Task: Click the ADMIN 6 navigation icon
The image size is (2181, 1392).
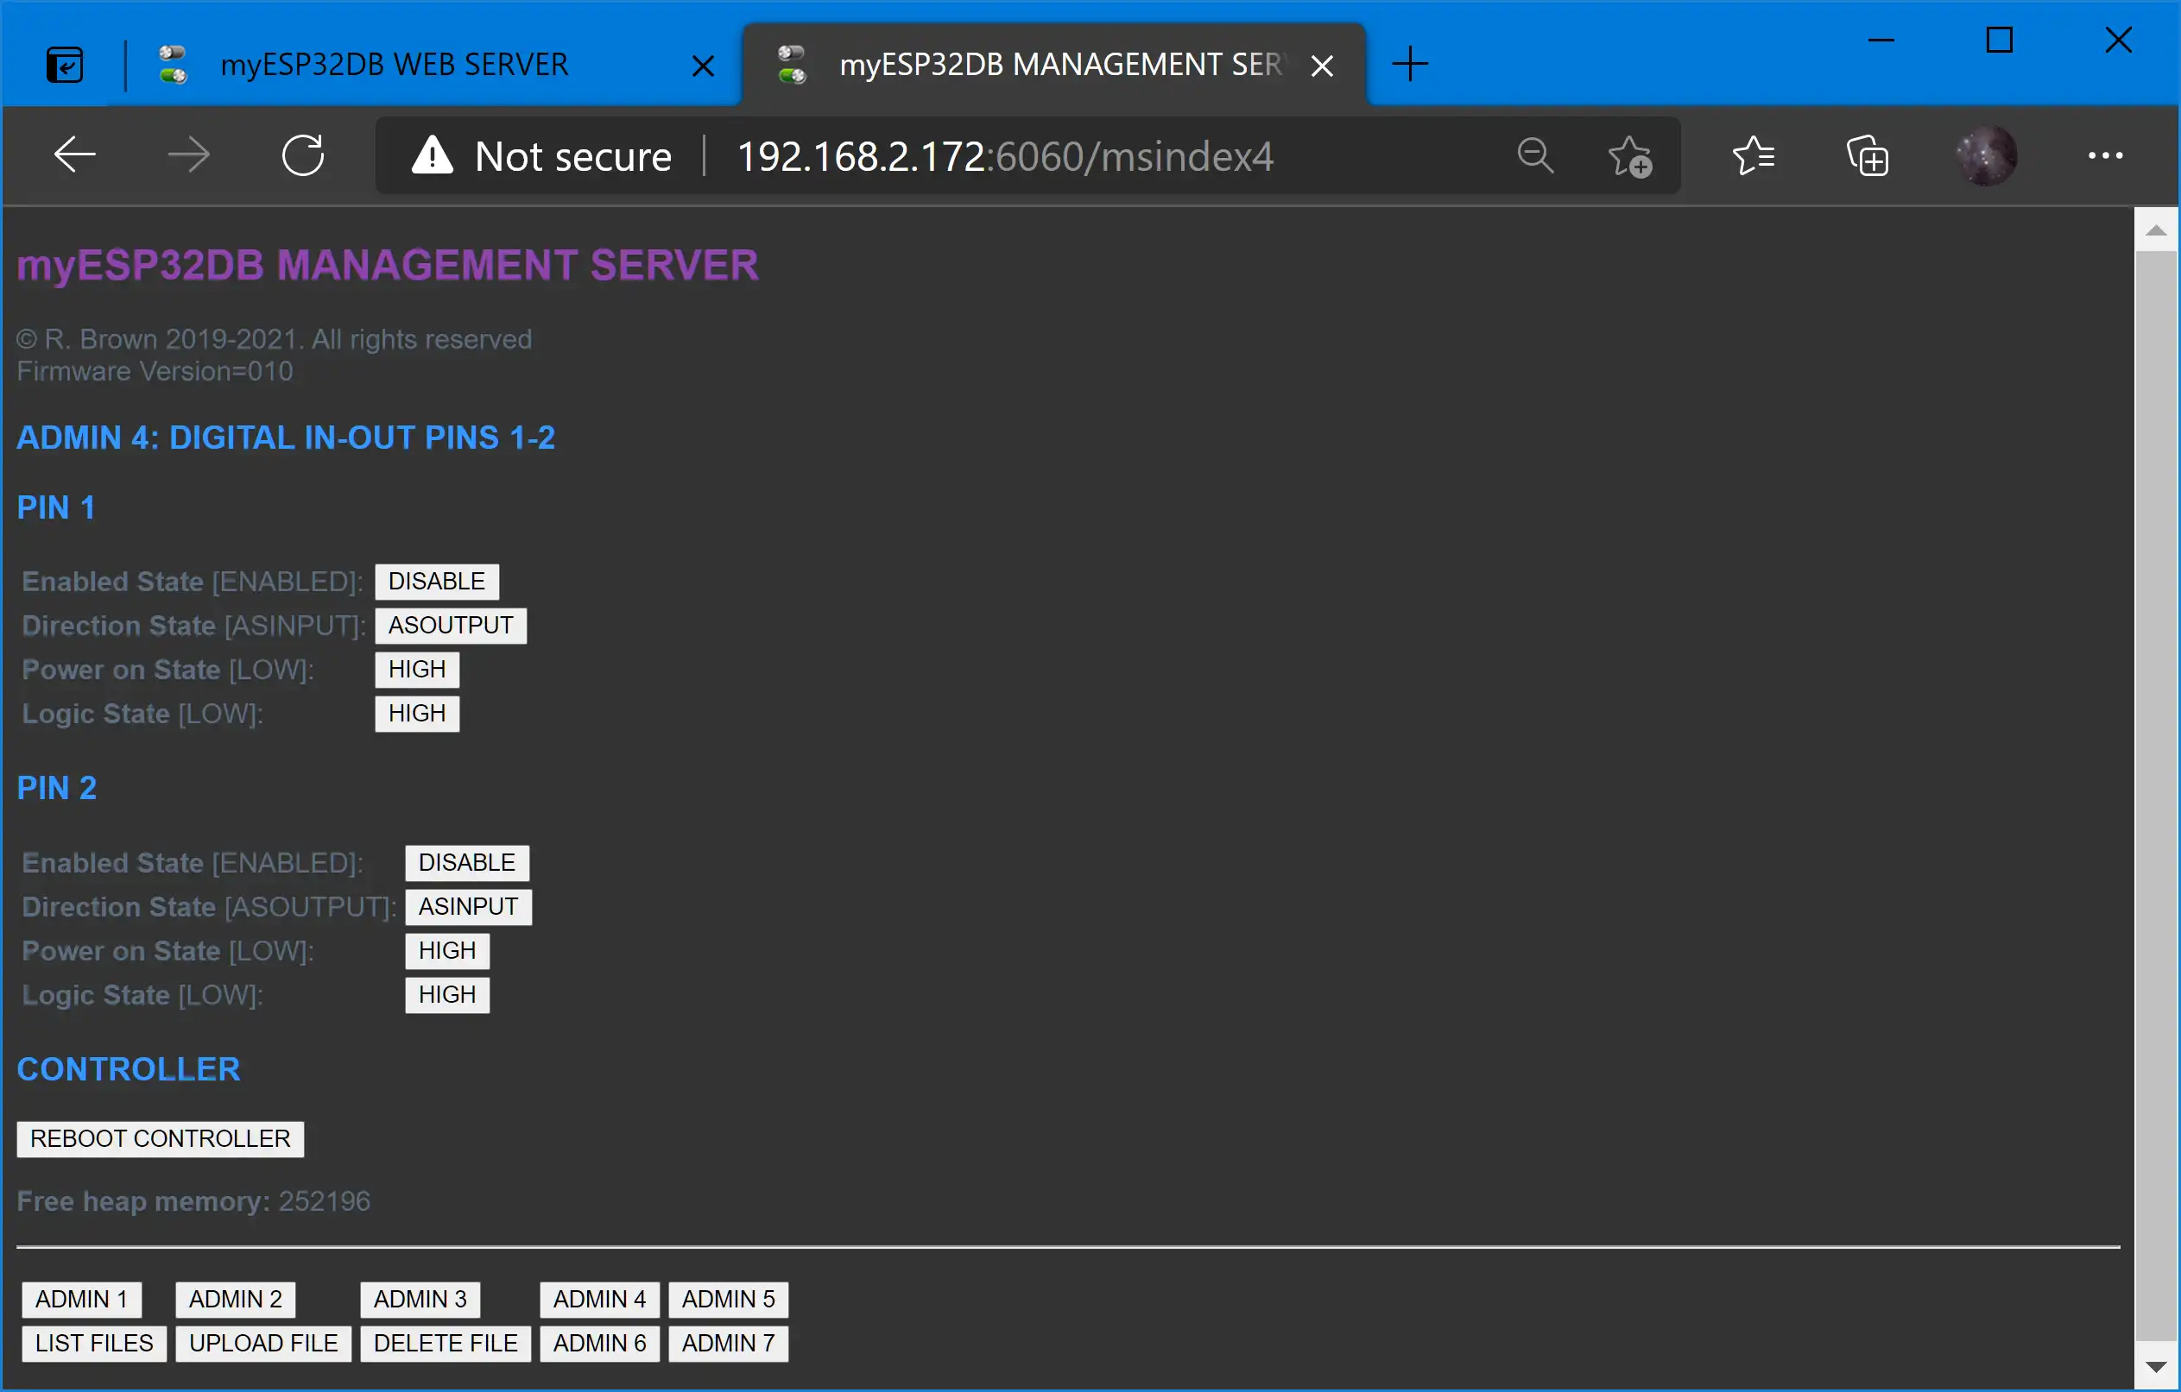Action: 597,1343
